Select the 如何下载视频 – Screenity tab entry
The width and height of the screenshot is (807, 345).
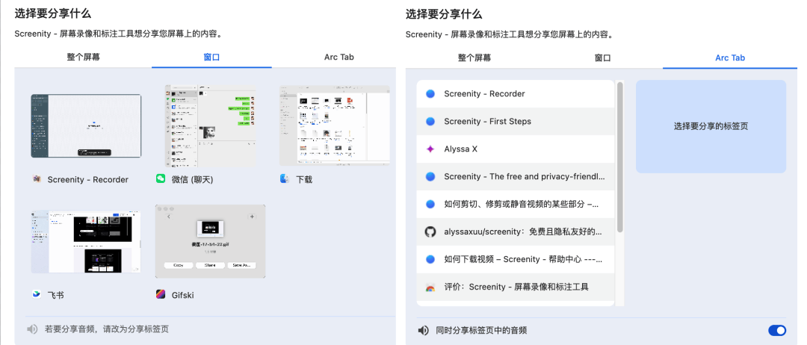[x=515, y=259]
